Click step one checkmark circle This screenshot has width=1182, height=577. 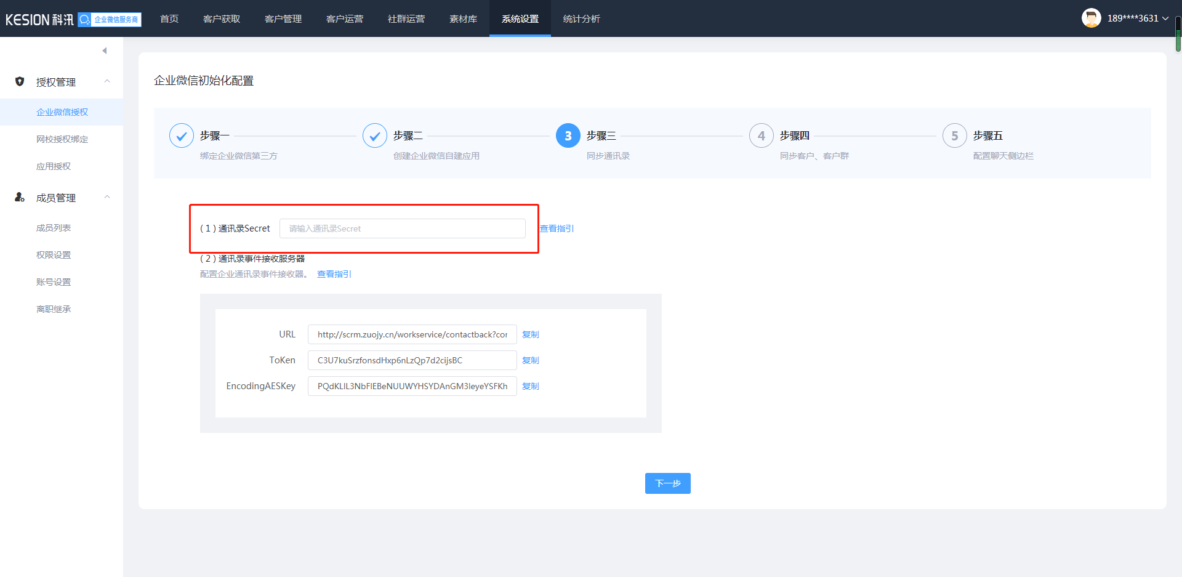(x=182, y=135)
